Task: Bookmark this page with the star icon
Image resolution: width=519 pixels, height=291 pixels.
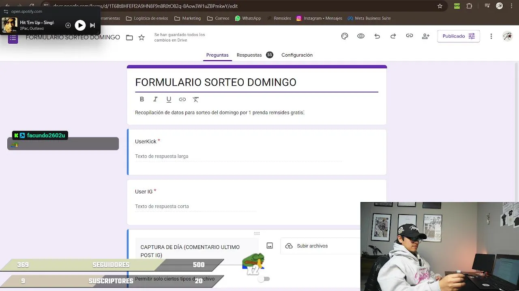Action: pyautogui.click(x=440, y=6)
